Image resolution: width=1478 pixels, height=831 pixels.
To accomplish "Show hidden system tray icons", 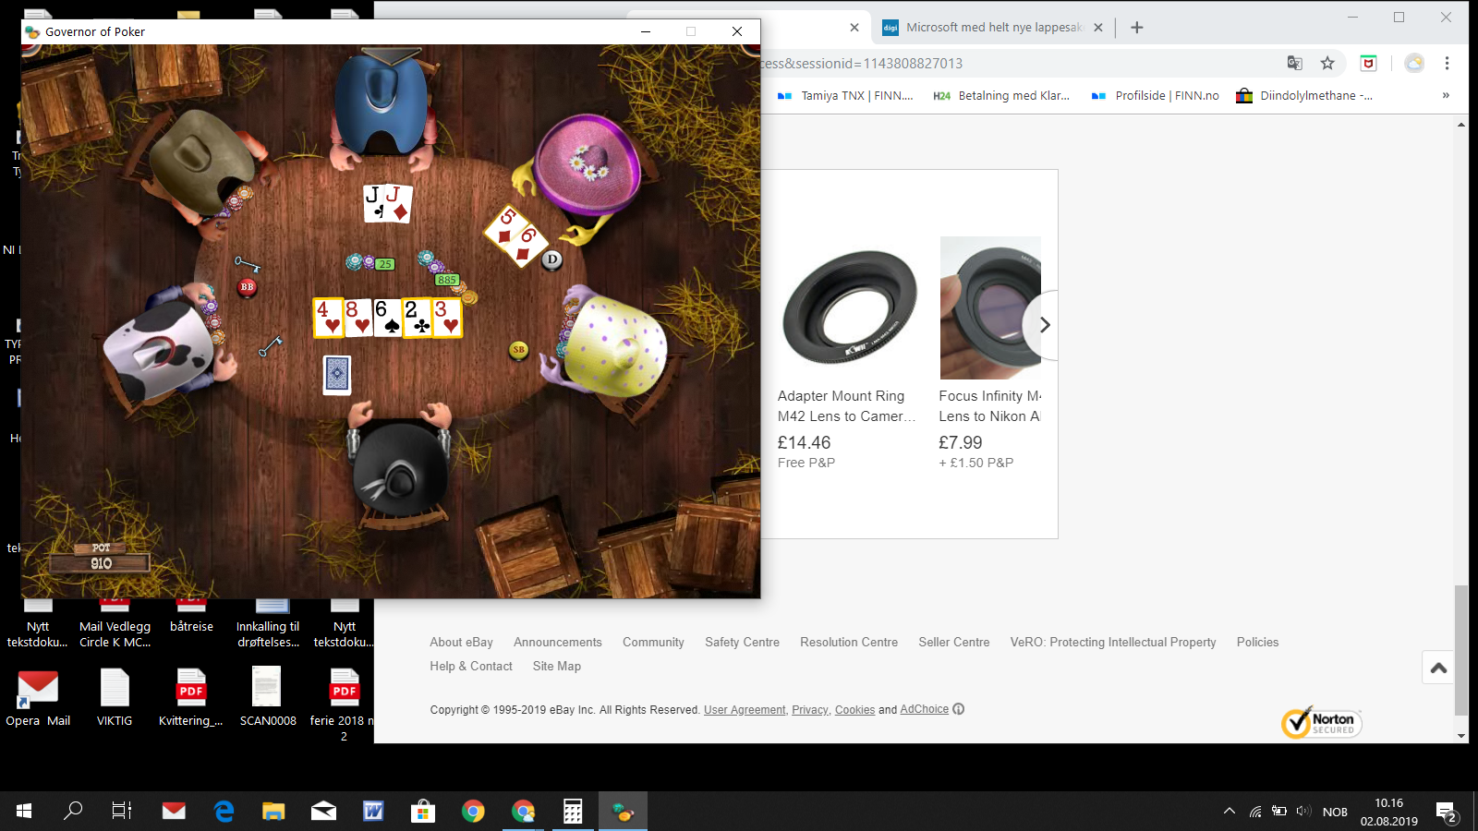I will [x=1230, y=811].
